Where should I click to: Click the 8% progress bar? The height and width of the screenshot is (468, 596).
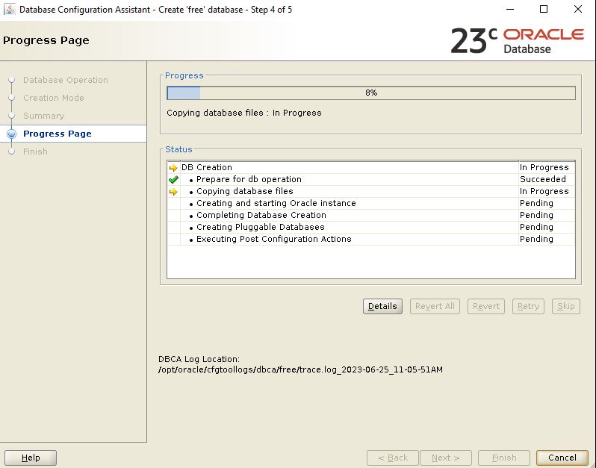point(371,93)
